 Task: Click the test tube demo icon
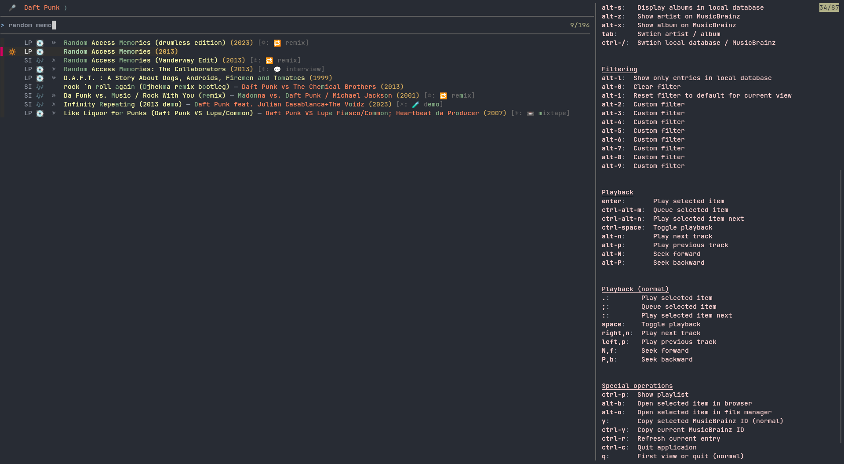tap(416, 105)
